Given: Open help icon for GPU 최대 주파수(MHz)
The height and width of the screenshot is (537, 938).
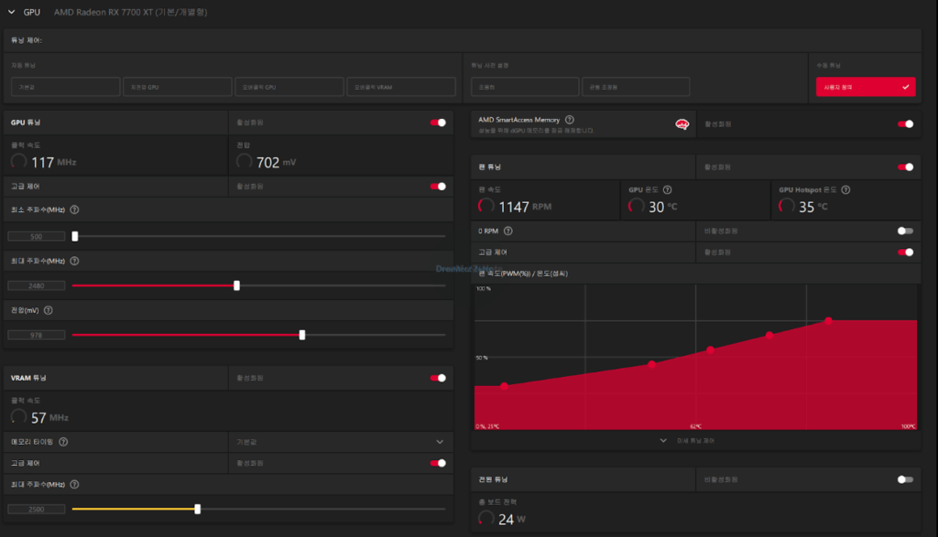Looking at the screenshot, I should click(x=74, y=261).
